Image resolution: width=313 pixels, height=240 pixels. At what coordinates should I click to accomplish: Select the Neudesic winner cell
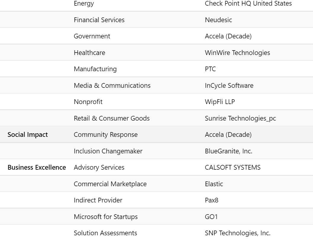pyautogui.click(x=218, y=20)
